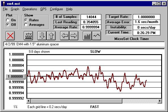Click the 1.000008 axis label
The image size is (168, 112).
pyautogui.click(x=16, y=54)
